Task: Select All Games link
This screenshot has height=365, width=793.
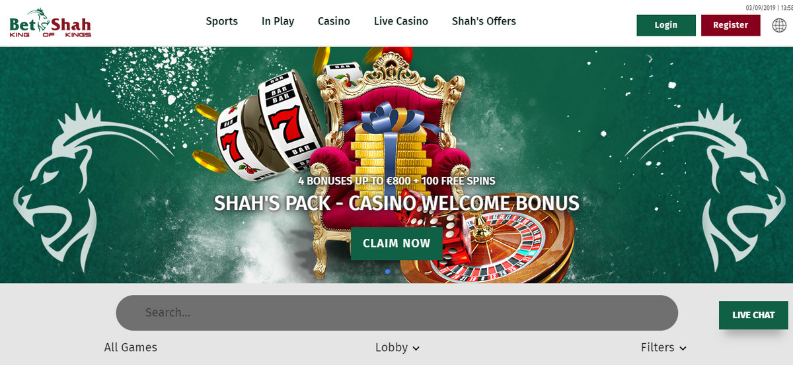Action: (x=131, y=347)
